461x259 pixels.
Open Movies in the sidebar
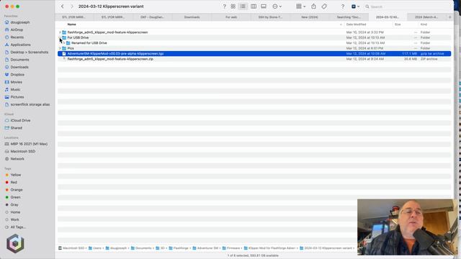[16, 82]
